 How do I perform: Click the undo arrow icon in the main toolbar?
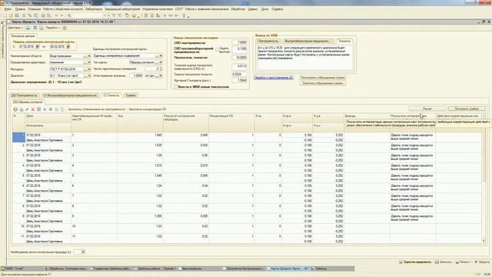pos(56,15)
